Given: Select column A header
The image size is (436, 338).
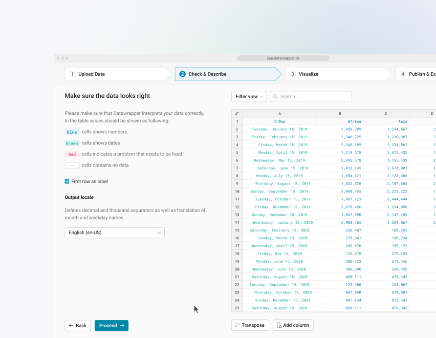Looking at the screenshot, I should click(280, 114).
